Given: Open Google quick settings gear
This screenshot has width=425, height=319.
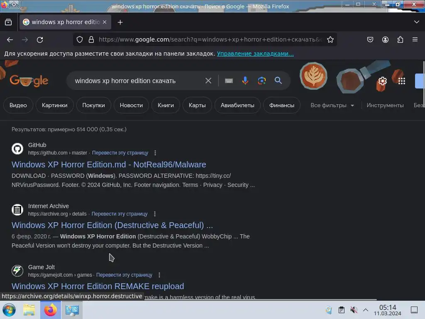Looking at the screenshot, I should coord(382,81).
